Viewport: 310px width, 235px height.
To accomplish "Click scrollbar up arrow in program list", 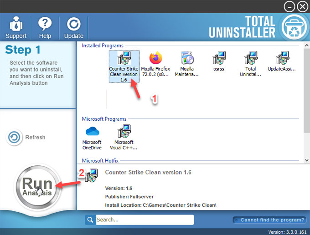I will (307, 45).
